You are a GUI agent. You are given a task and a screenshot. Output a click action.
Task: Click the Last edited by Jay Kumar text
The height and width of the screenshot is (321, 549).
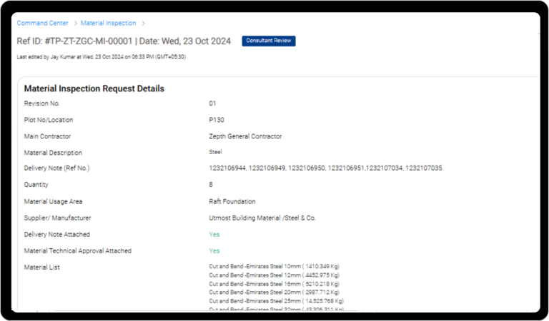click(101, 57)
